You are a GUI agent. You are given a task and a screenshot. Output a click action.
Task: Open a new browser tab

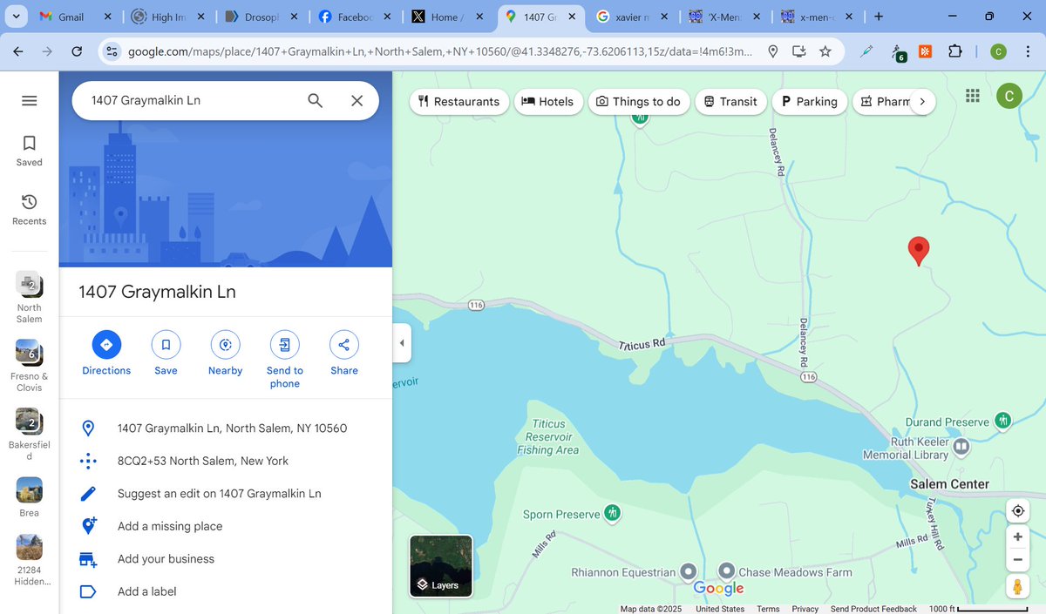[879, 17]
